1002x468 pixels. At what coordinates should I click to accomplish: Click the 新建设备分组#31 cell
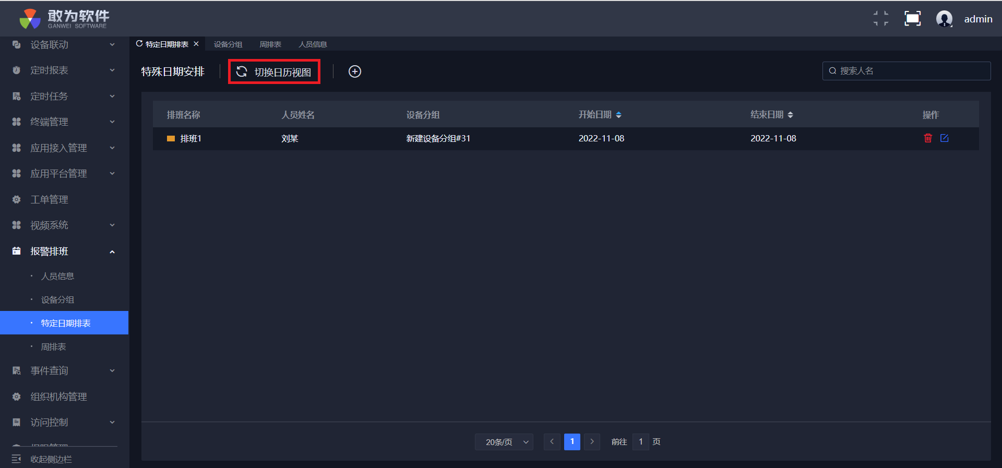tap(438, 138)
